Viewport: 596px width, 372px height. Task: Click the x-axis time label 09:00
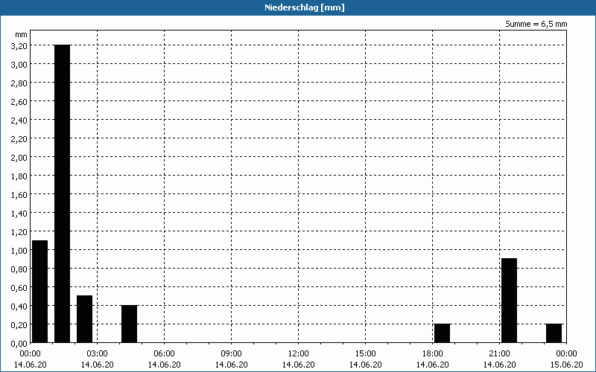tap(231, 354)
